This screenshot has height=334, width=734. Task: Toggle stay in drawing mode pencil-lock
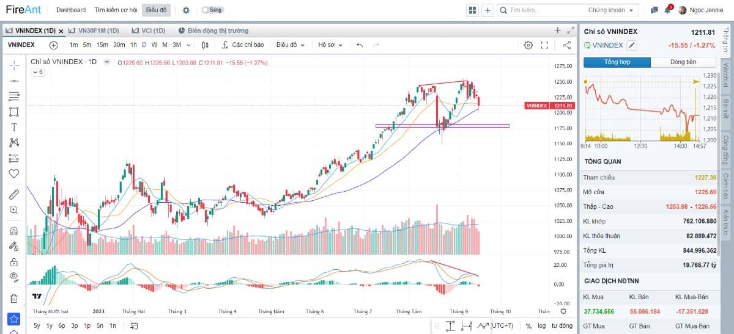pos(13,247)
